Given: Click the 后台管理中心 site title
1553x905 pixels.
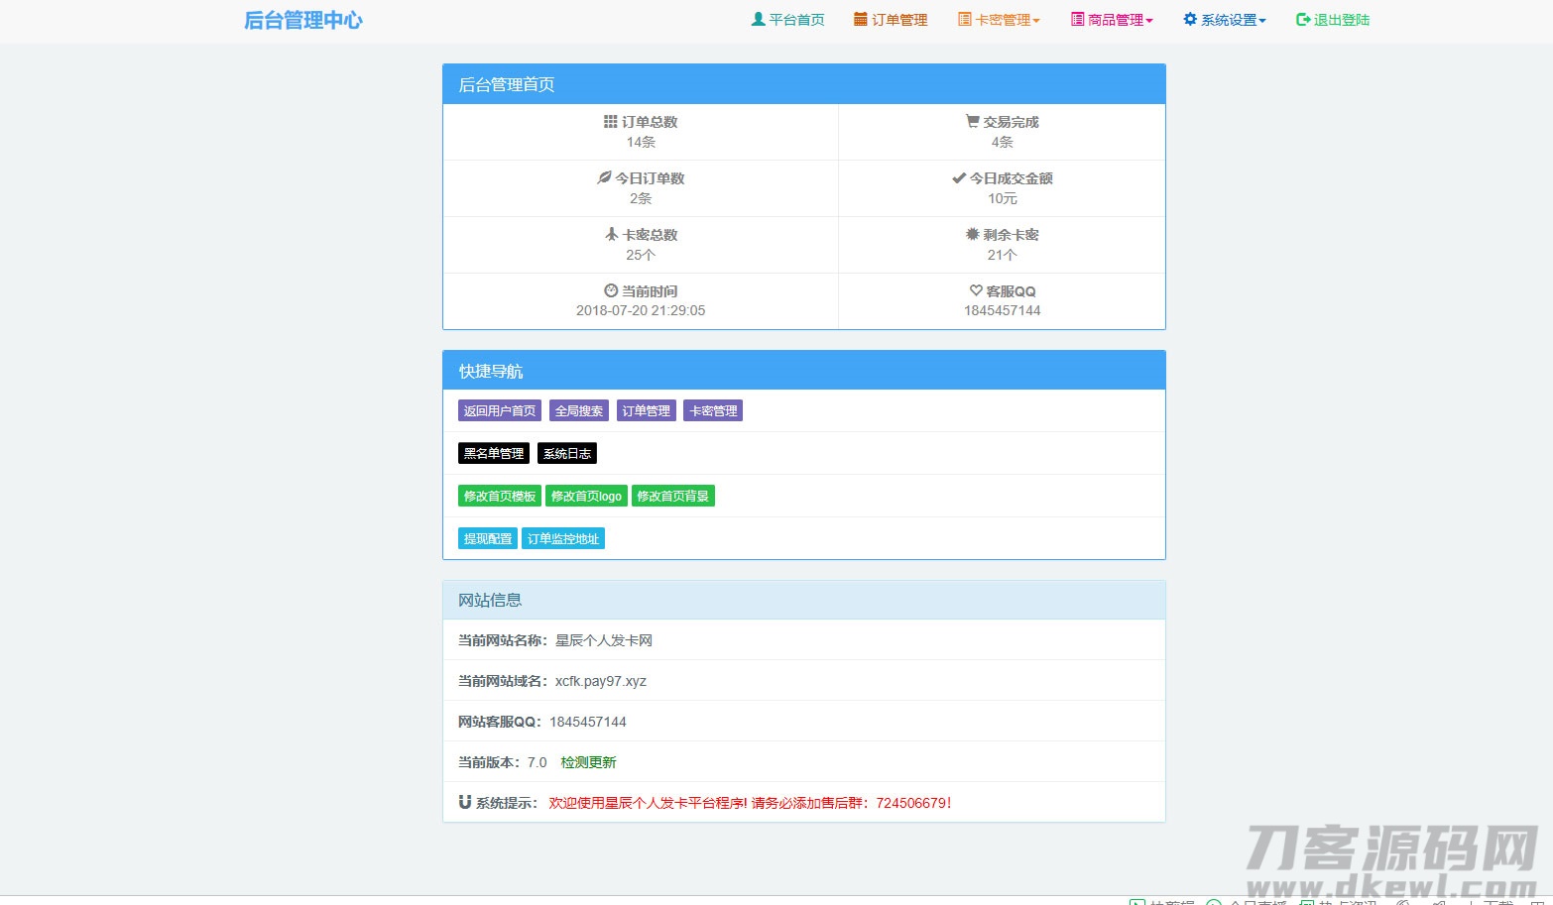Looking at the screenshot, I should [302, 20].
